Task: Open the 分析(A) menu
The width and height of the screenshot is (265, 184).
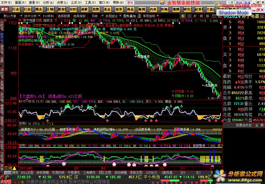Action: [x=48, y=2]
